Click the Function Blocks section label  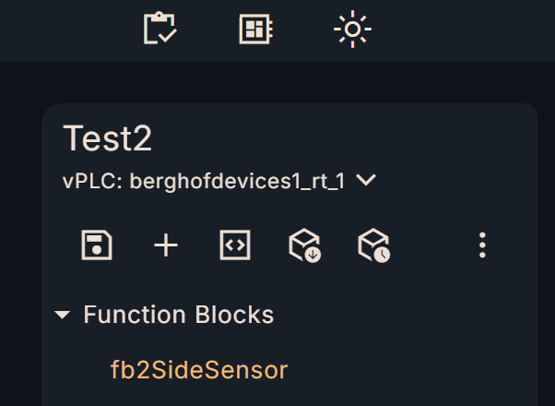[179, 315]
